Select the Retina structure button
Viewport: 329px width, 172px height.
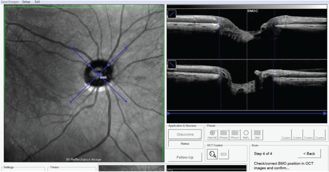pyautogui.click(x=185, y=144)
